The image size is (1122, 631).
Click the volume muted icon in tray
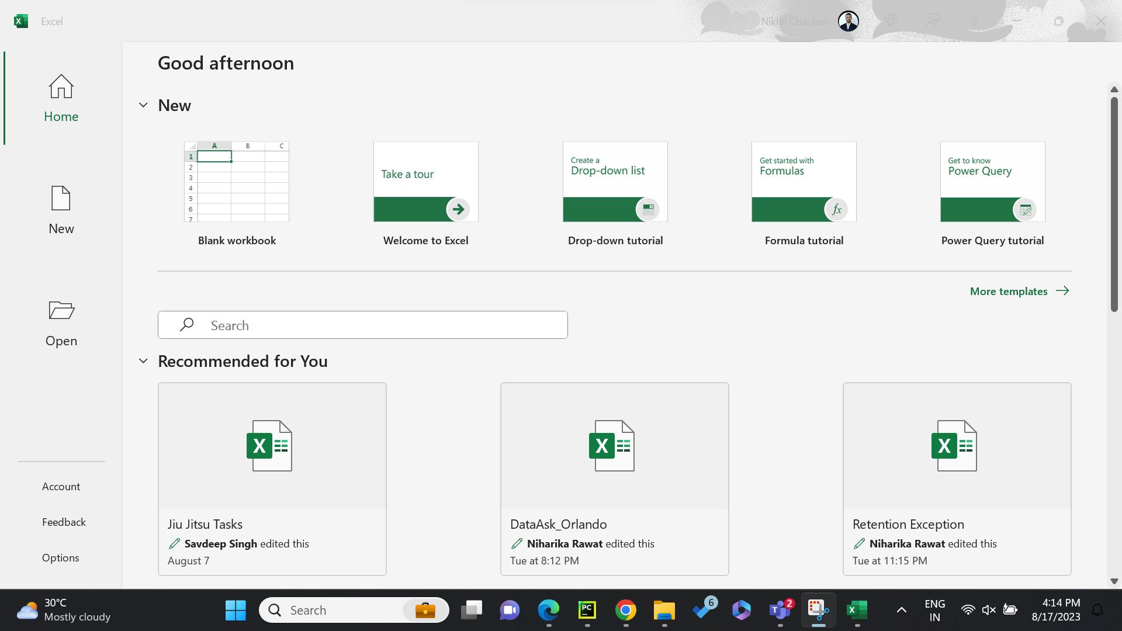tap(989, 610)
